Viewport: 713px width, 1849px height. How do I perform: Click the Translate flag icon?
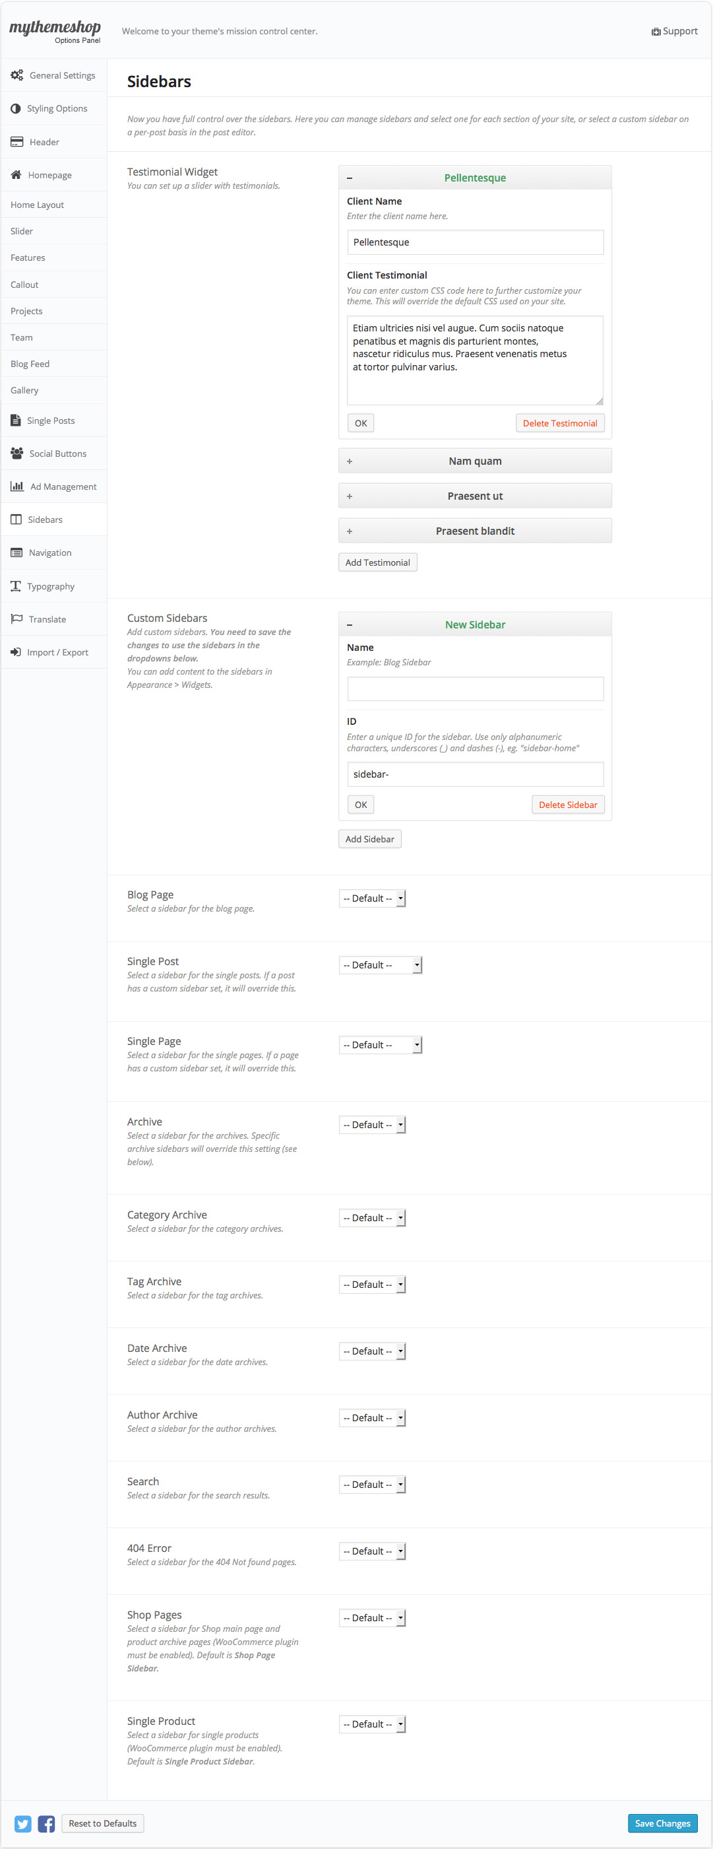point(16,619)
